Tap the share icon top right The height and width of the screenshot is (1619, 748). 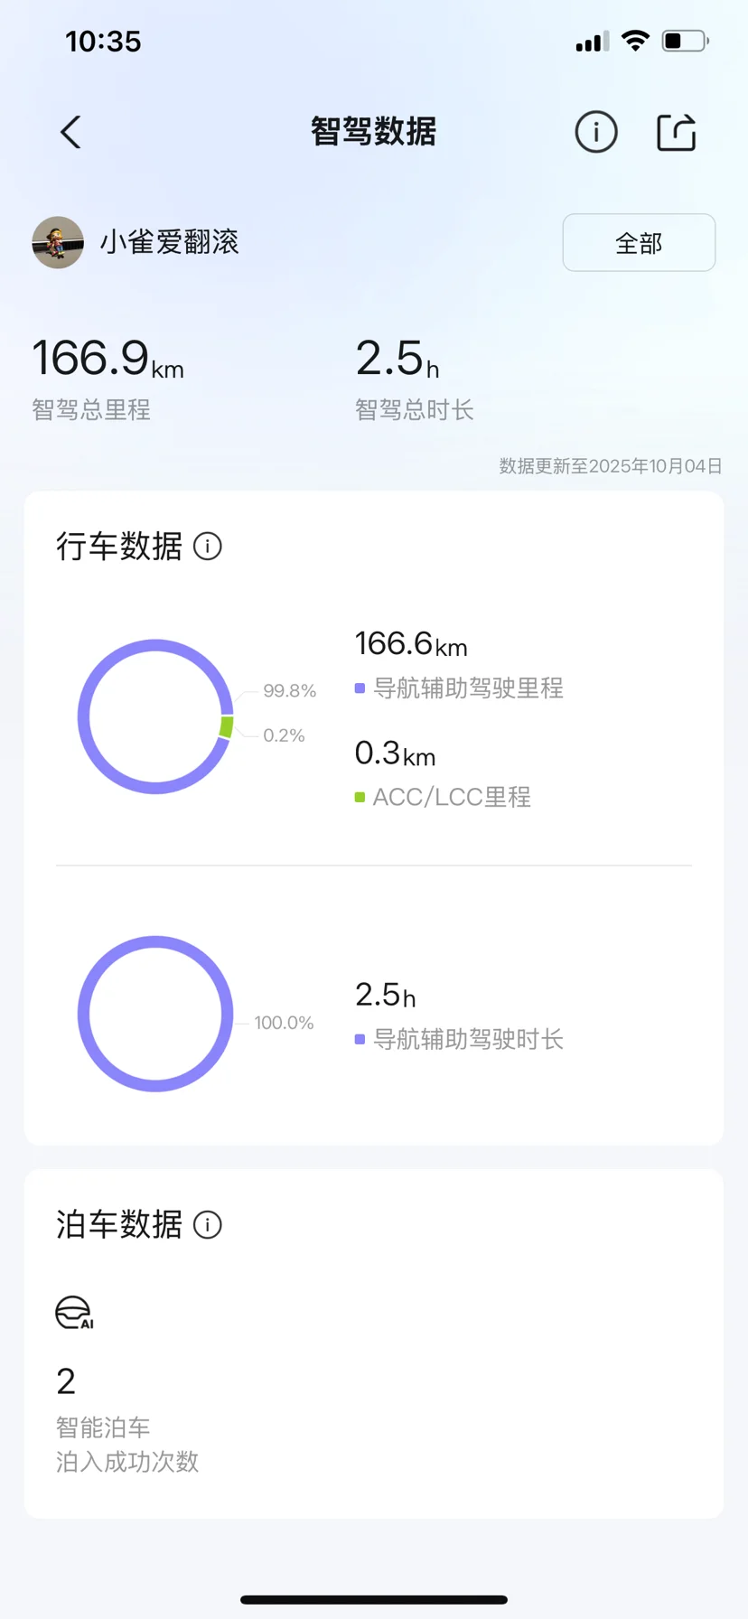click(x=676, y=133)
